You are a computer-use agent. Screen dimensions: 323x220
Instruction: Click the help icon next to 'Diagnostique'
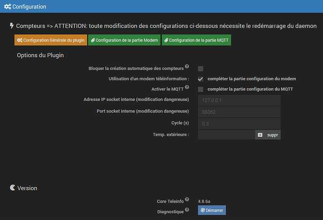point(187,209)
